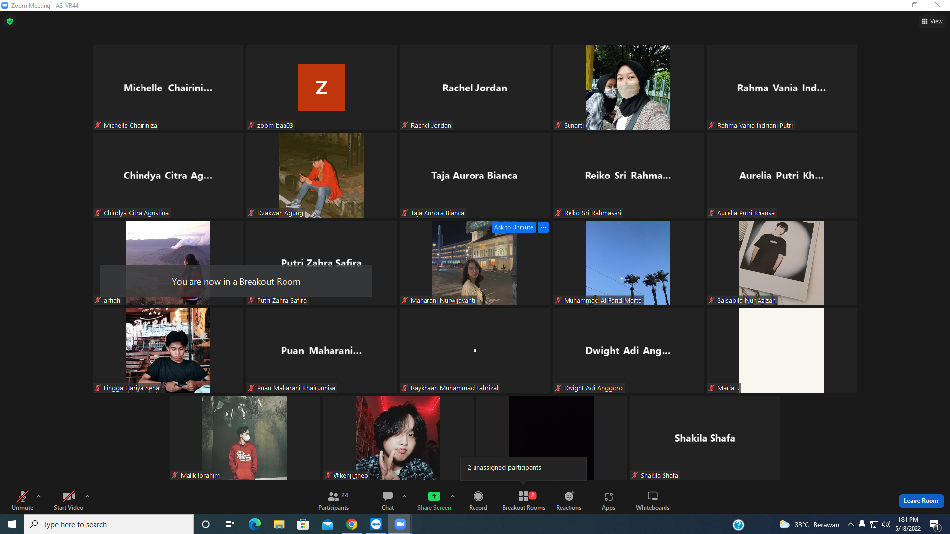Click the Windows Start button
This screenshot has width=950, height=534.
click(12, 524)
